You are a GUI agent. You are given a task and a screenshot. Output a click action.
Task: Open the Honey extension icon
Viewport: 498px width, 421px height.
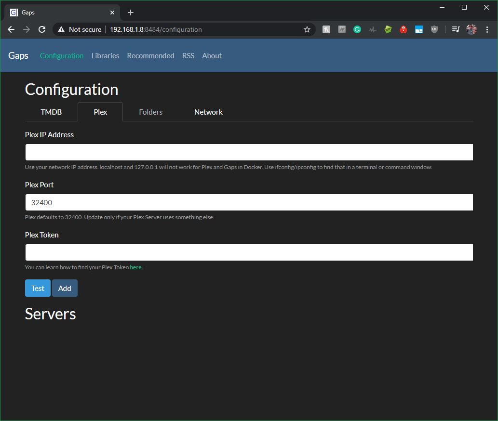326,29
